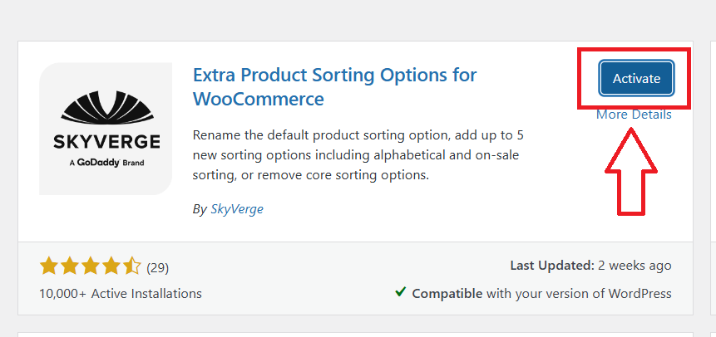Image resolution: width=716 pixels, height=337 pixels.
Task: Click the fourth rating star
Action: pyautogui.click(x=111, y=266)
